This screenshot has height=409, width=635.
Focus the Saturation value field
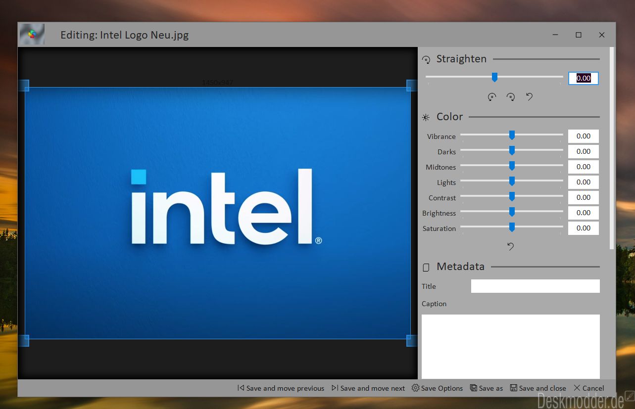tap(584, 228)
